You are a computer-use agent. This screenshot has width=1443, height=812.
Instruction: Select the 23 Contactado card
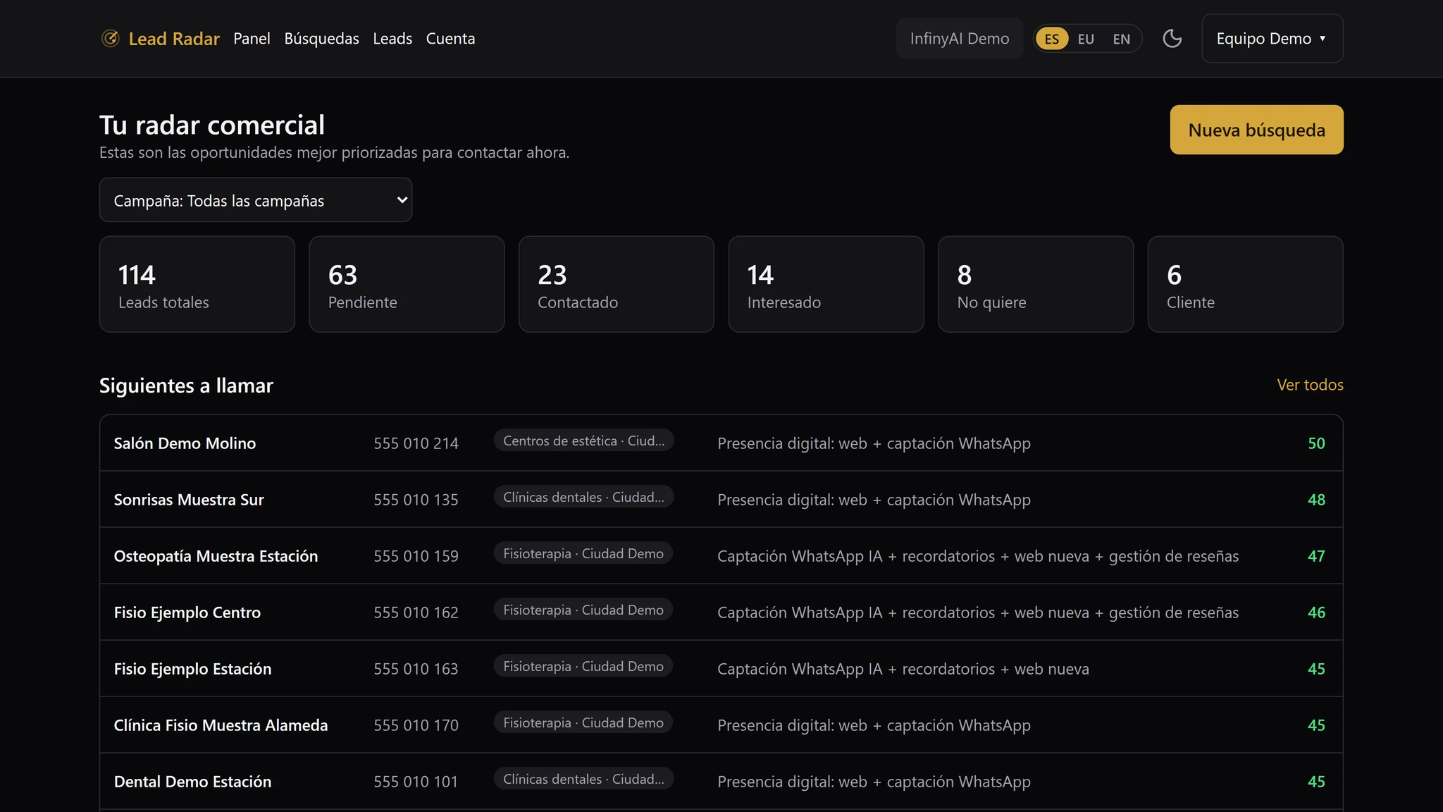pos(617,284)
